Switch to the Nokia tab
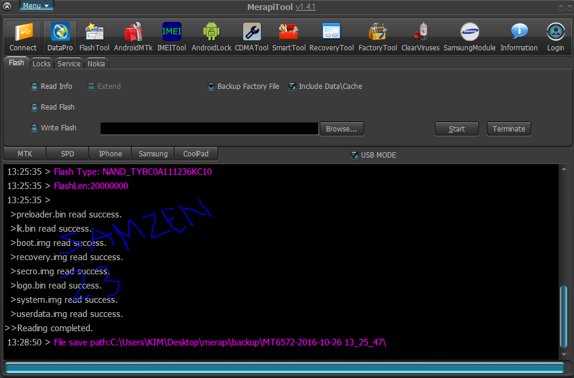 click(96, 64)
